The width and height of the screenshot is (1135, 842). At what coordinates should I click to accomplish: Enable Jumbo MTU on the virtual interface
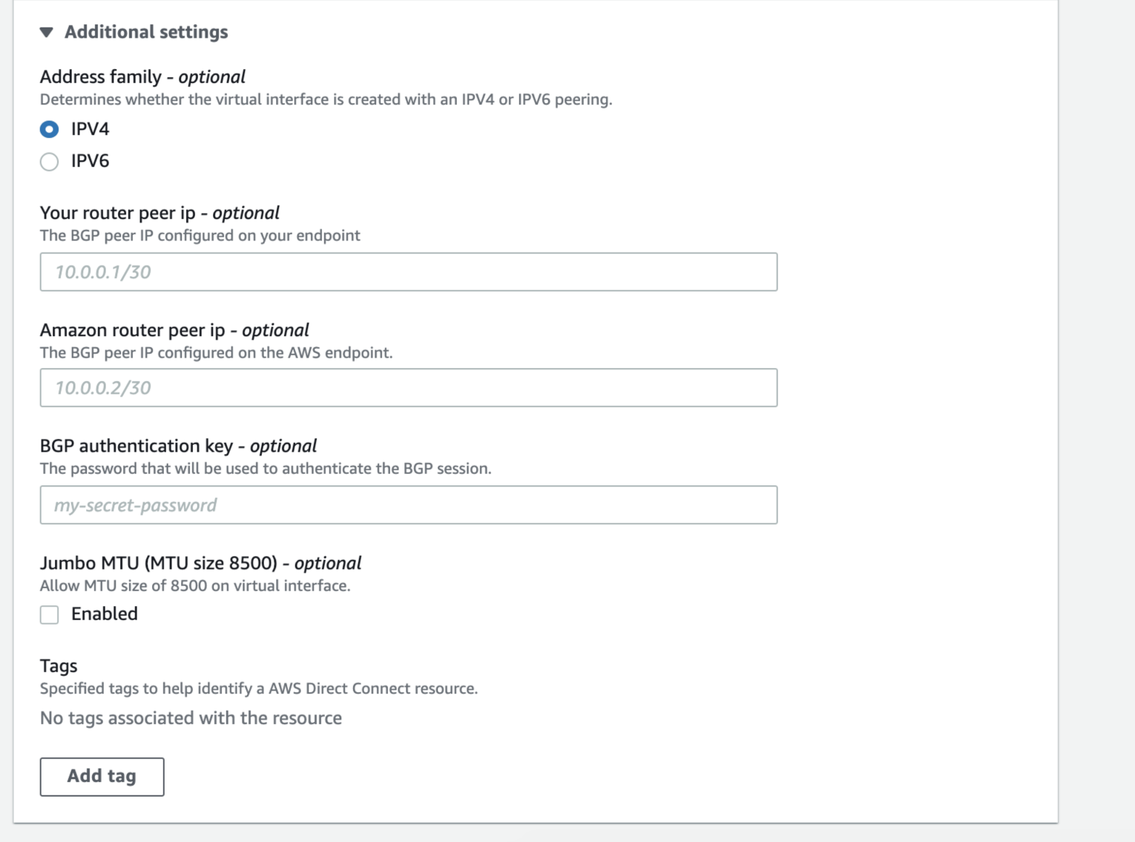point(49,614)
